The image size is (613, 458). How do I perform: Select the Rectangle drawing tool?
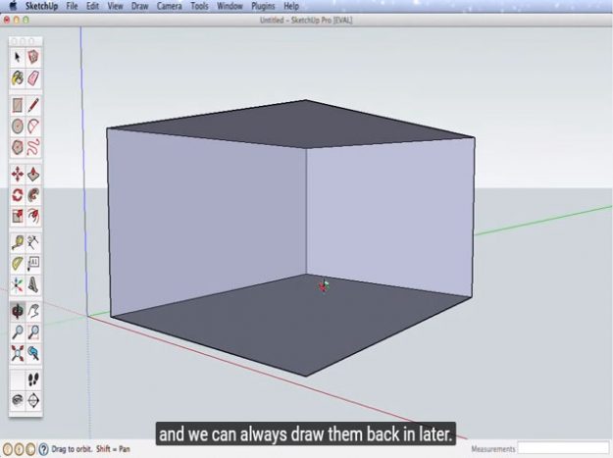coord(18,104)
